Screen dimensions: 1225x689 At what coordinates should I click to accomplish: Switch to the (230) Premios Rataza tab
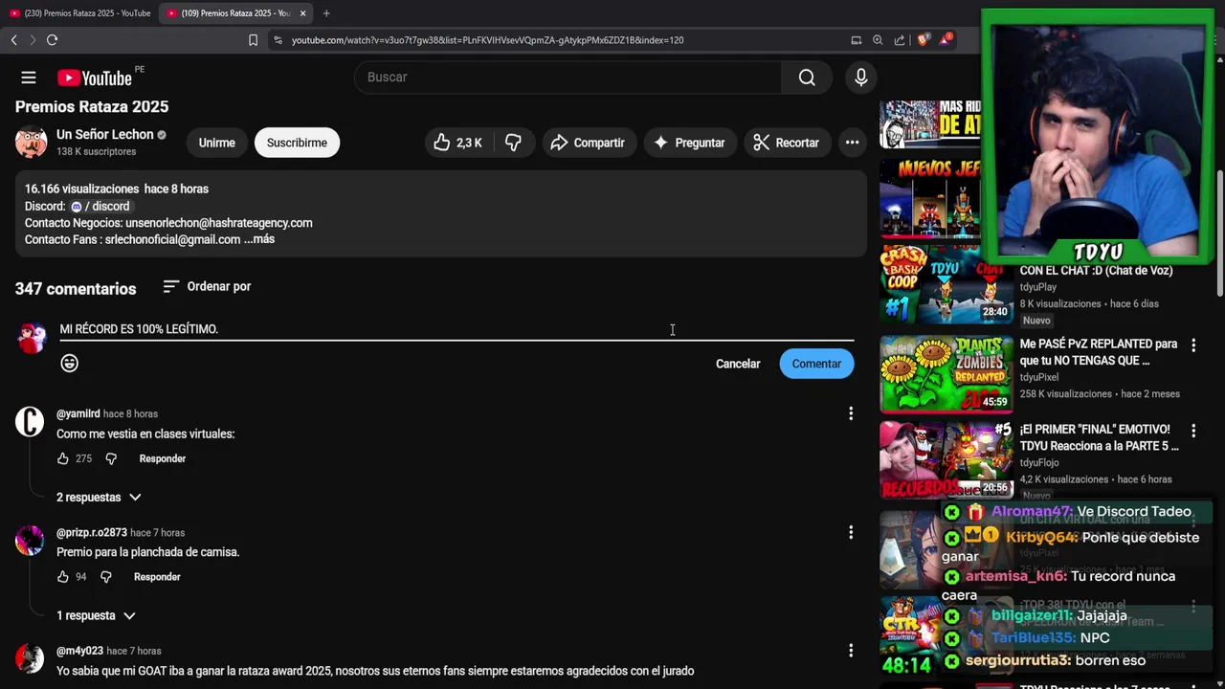point(79,13)
